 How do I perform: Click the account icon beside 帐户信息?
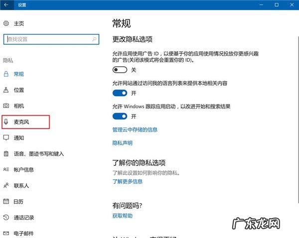point(6,169)
